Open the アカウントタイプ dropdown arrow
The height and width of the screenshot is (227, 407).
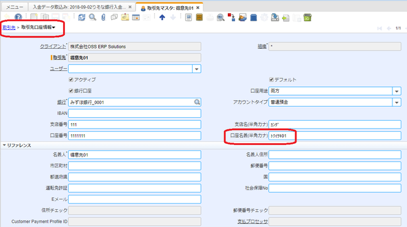(397, 102)
